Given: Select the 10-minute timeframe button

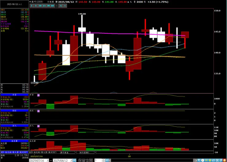Looking at the screenshot, I should click(x=40, y=6).
